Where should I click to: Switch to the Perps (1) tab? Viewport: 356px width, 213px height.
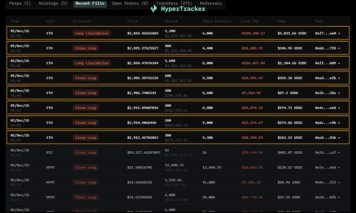20,3
